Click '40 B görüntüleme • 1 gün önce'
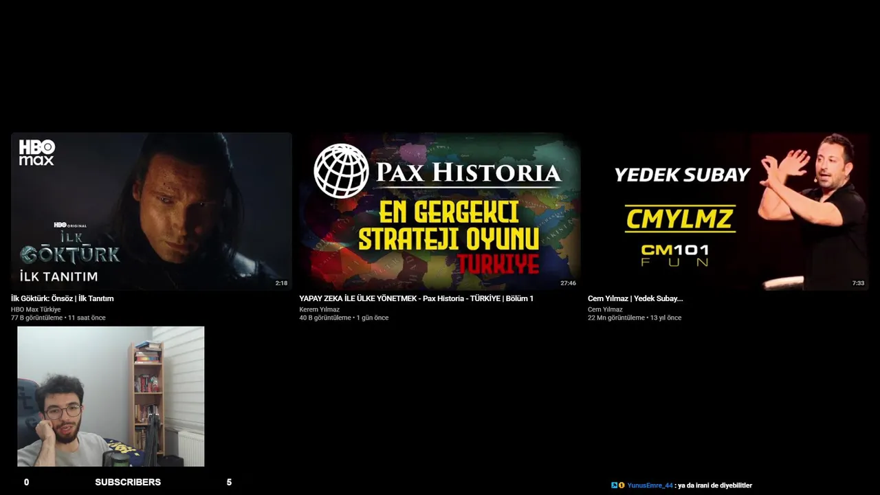This screenshot has width=880, height=495. tap(344, 318)
